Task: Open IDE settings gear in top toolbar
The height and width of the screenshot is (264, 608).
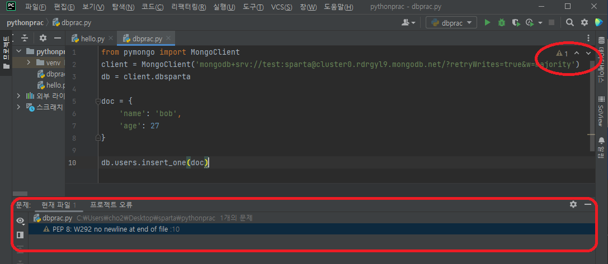Action: (x=584, y=23)
